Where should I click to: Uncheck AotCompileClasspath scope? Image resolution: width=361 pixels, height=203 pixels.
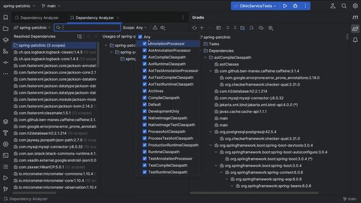pyautogui.click(x=144, y=57)
